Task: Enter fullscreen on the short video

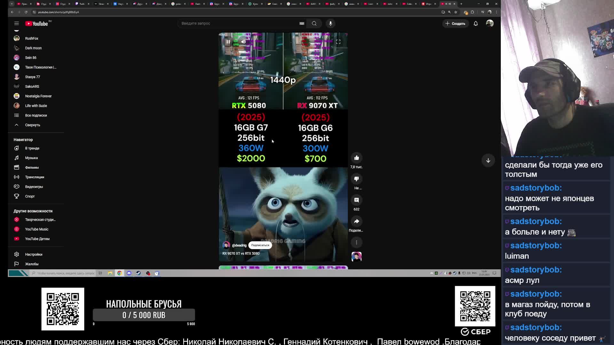Action: point(338,42)
